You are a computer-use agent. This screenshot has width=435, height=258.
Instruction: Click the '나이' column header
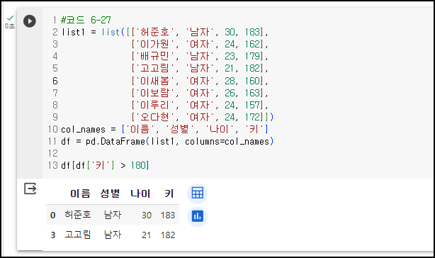[x=140, y=193]
